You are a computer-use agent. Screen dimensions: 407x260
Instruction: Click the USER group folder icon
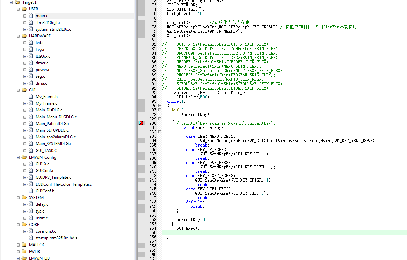tap(24, 9)
